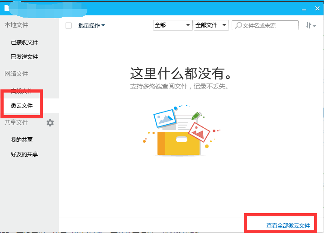Open 微云文件 in the sidebar
324x233 pixels.
point(22,106)
